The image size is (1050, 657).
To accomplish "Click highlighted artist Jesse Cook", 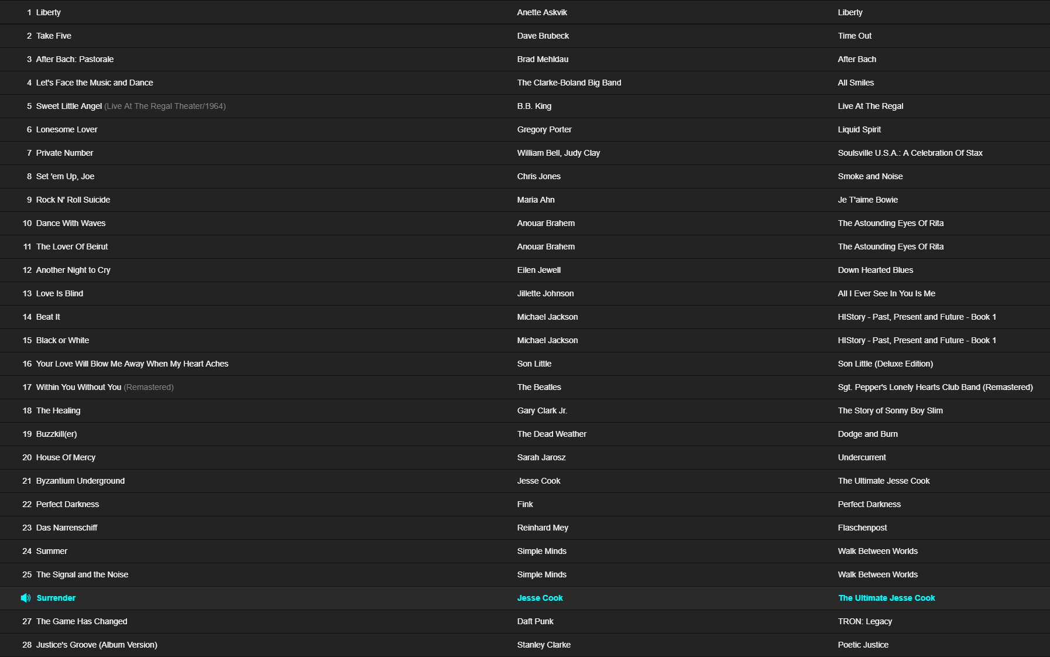I will [x=540, y=598].
